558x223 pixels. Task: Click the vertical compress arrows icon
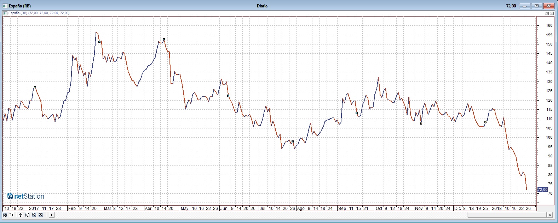click(21, 215)
